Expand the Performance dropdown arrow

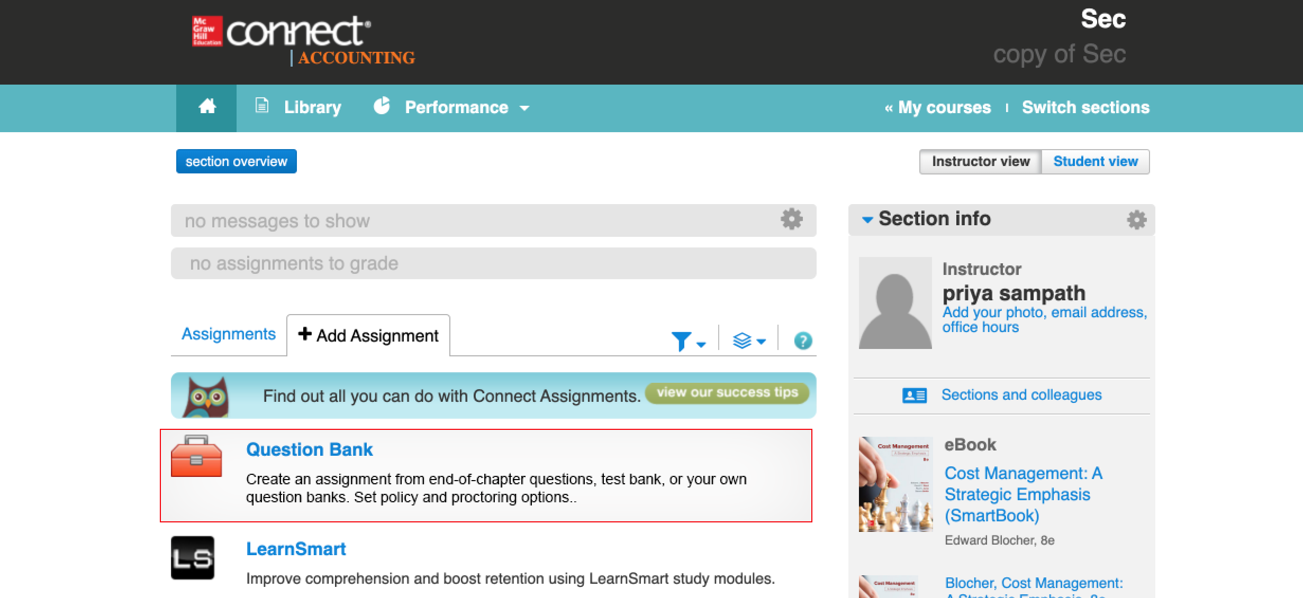click(524, 108)
